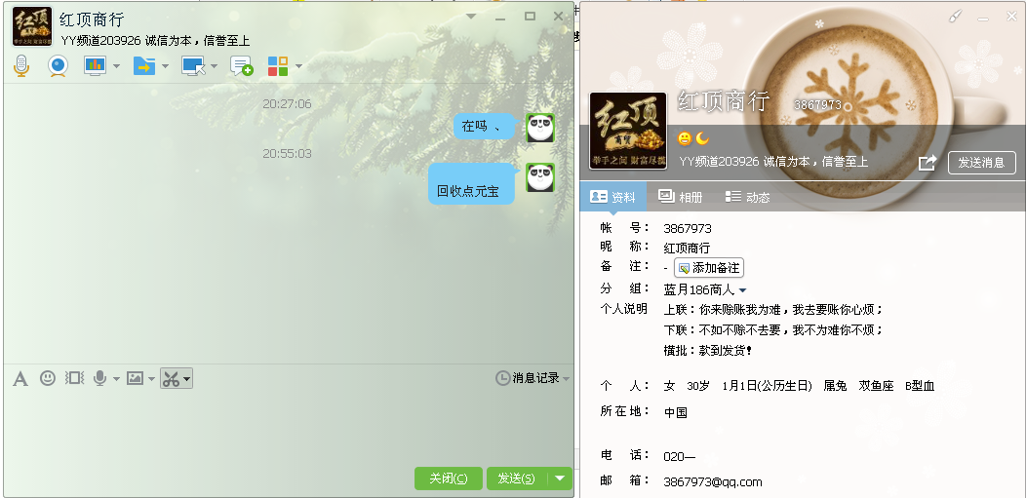Open the font settings 'A' icon

pos(20,378)
